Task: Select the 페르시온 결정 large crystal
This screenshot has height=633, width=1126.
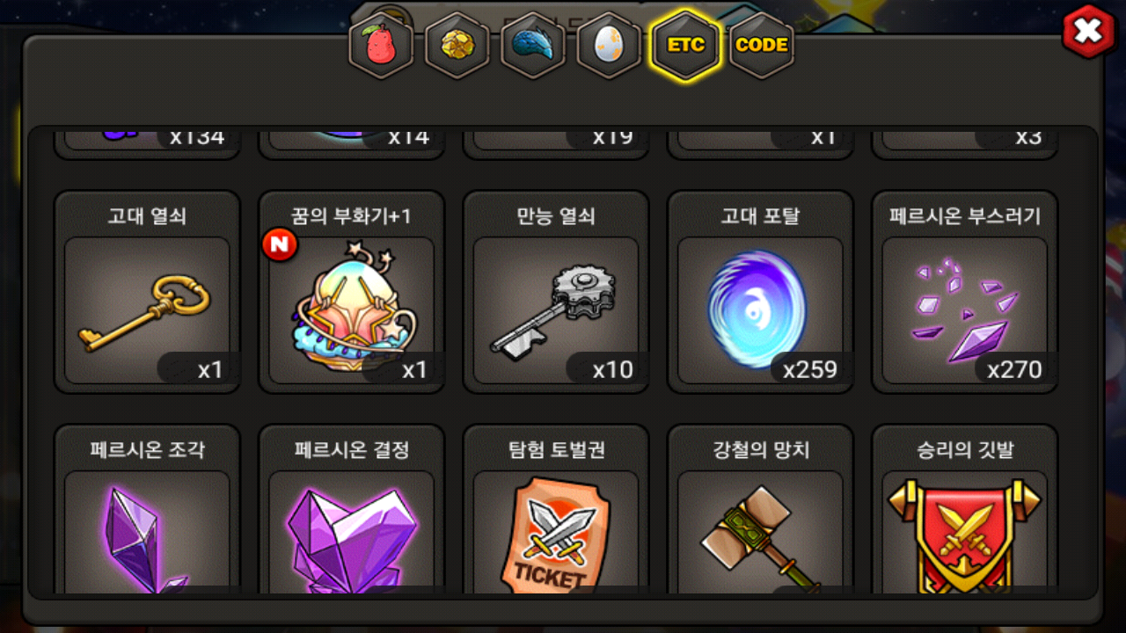Action: tap(351, 510)
